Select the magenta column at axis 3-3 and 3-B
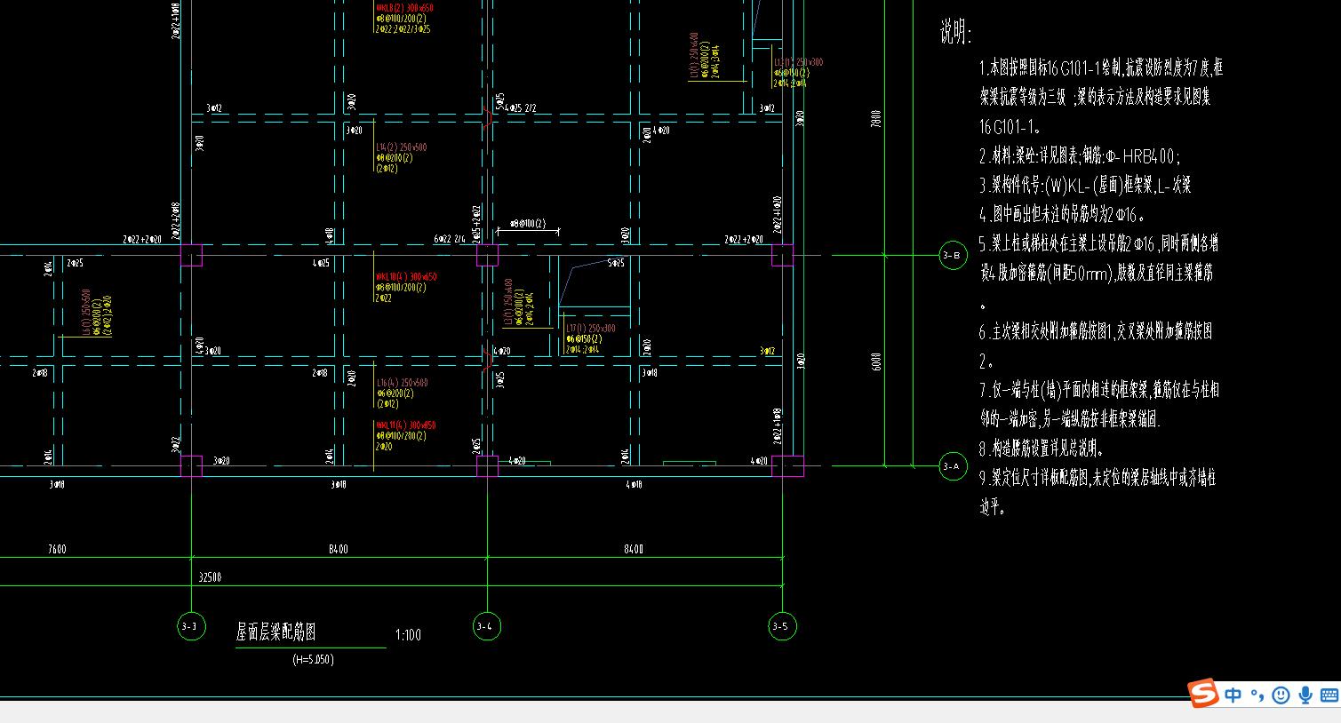Screen dimensions: 1341x723 [191, 256]
